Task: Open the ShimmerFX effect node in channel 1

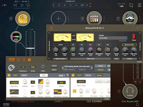Action: coord(16,37)
